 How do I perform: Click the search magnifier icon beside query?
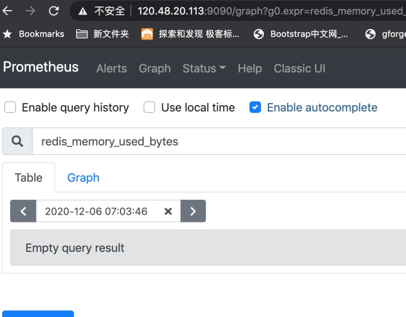coord(17,141)
